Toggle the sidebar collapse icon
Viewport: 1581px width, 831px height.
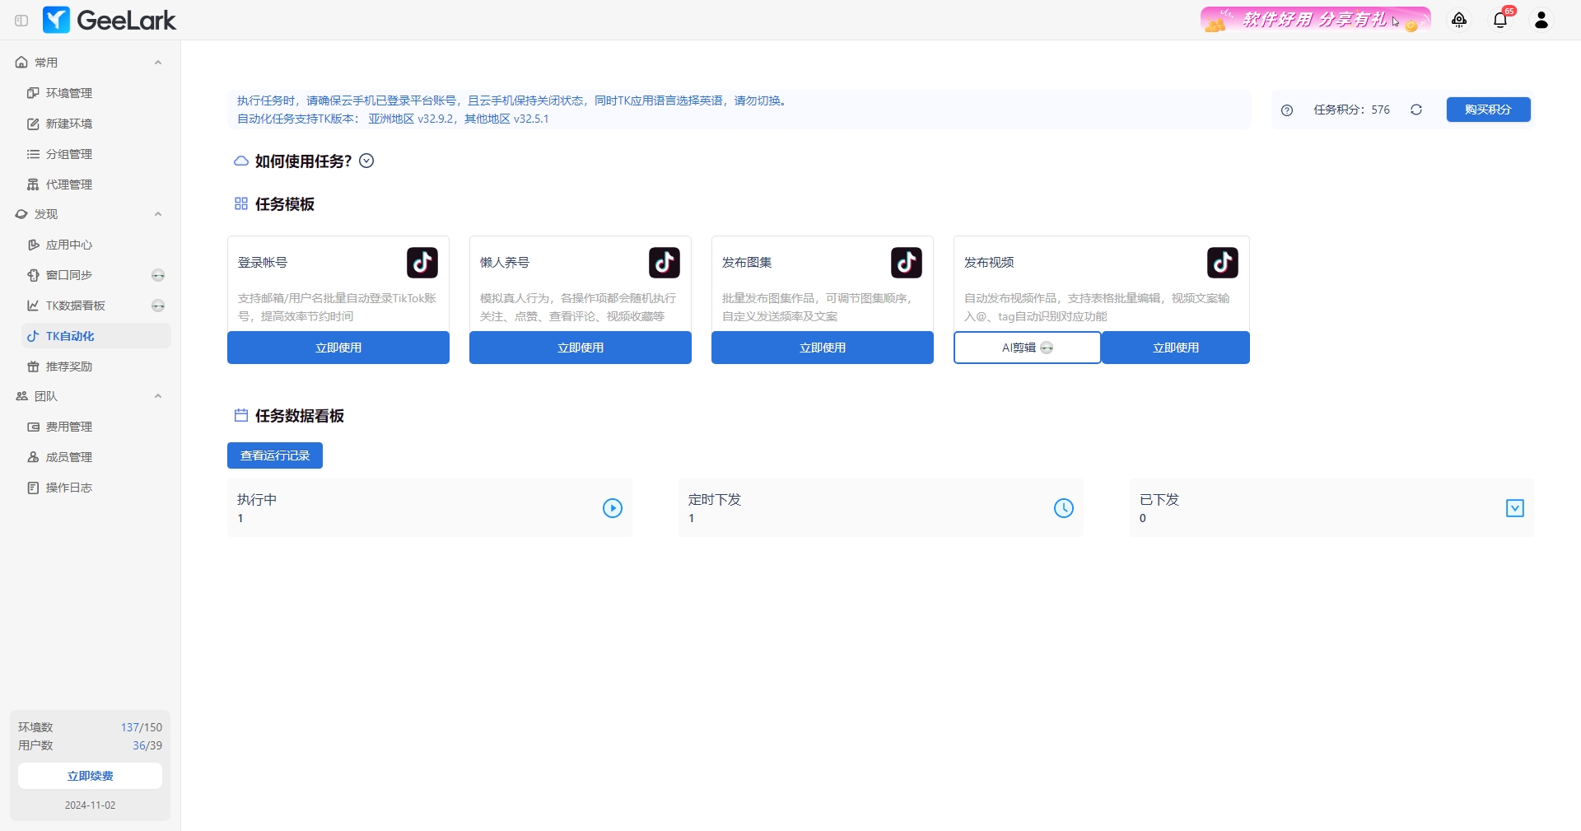tap(21, 21)
